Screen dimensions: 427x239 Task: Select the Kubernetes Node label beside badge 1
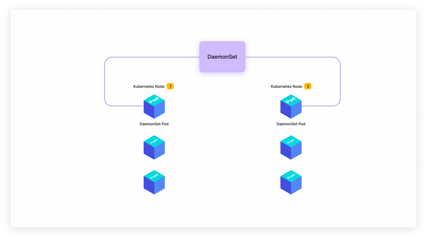[149, 86]
